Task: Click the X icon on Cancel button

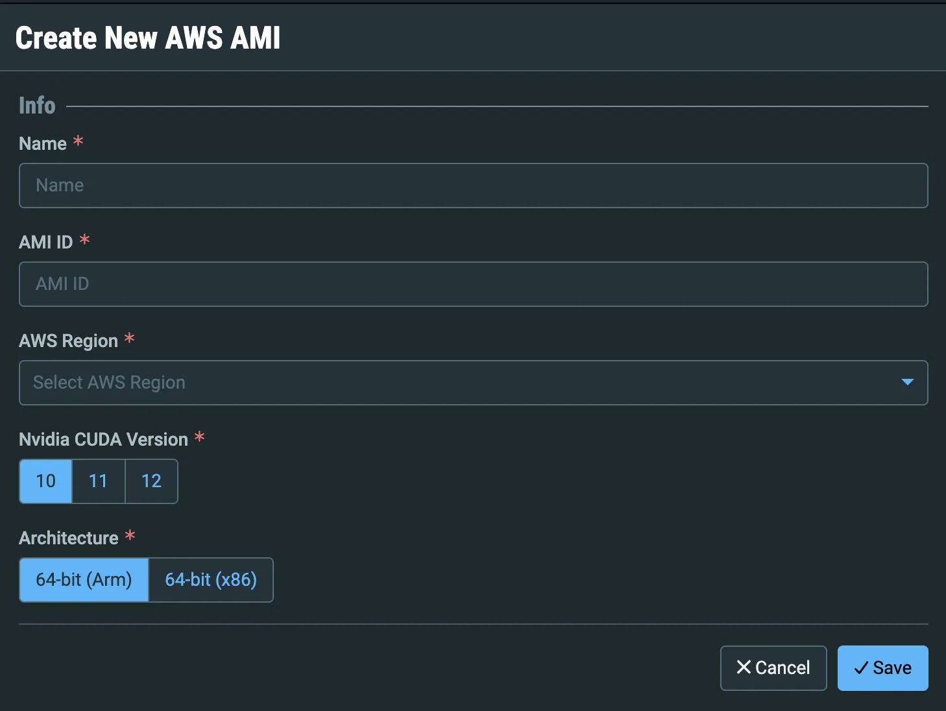Action: (x=744, y=668)
